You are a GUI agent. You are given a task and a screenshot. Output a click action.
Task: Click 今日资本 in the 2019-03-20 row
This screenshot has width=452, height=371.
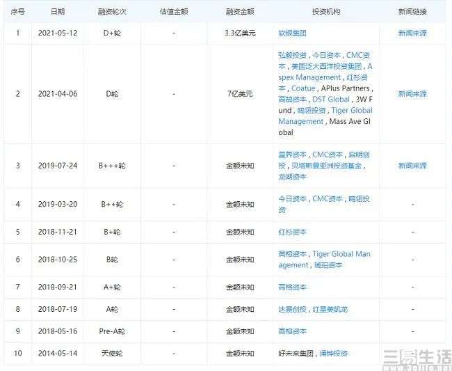(x=292, y=199)
